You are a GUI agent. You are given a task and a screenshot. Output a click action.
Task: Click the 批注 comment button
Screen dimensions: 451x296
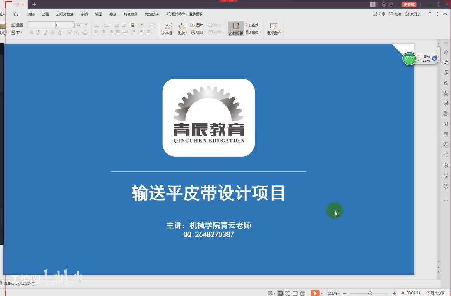395,14
